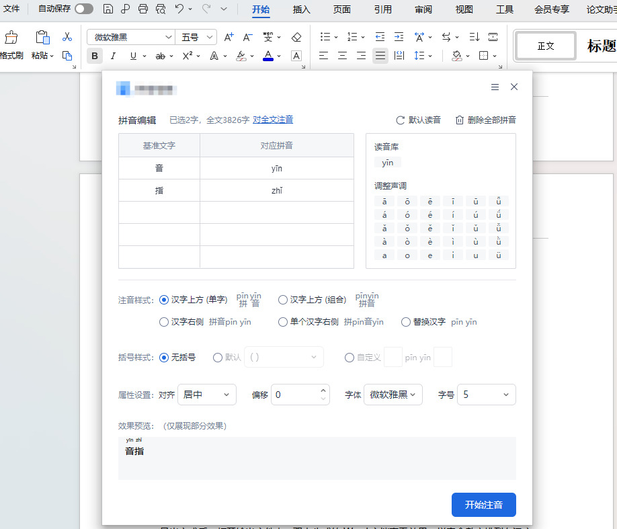Click the Format Painter brush icon
Image resolution: width=617 pixels, height=529 pixels.
click(11, 38)
